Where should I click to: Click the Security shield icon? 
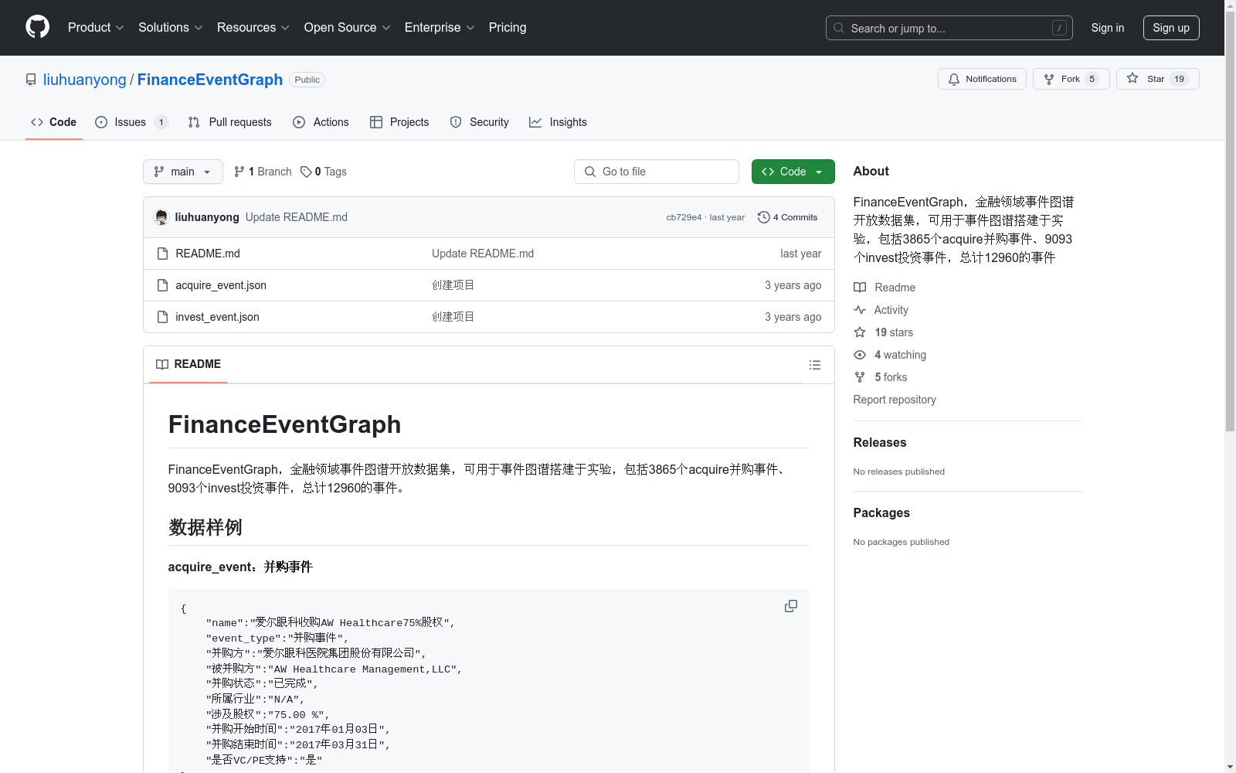tap(456, 122)
